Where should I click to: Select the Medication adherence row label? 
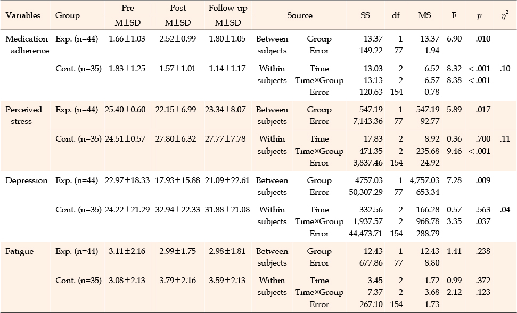coord(27,45)
